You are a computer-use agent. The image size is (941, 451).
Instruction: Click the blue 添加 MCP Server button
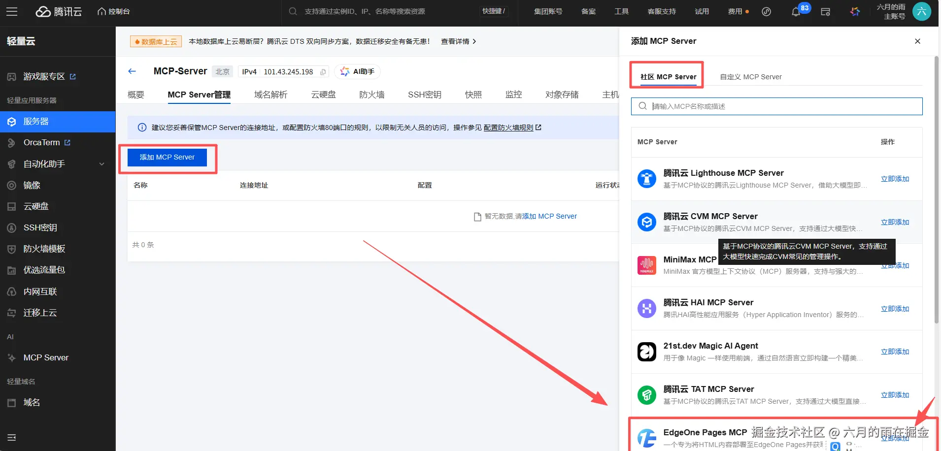[167, 158]
